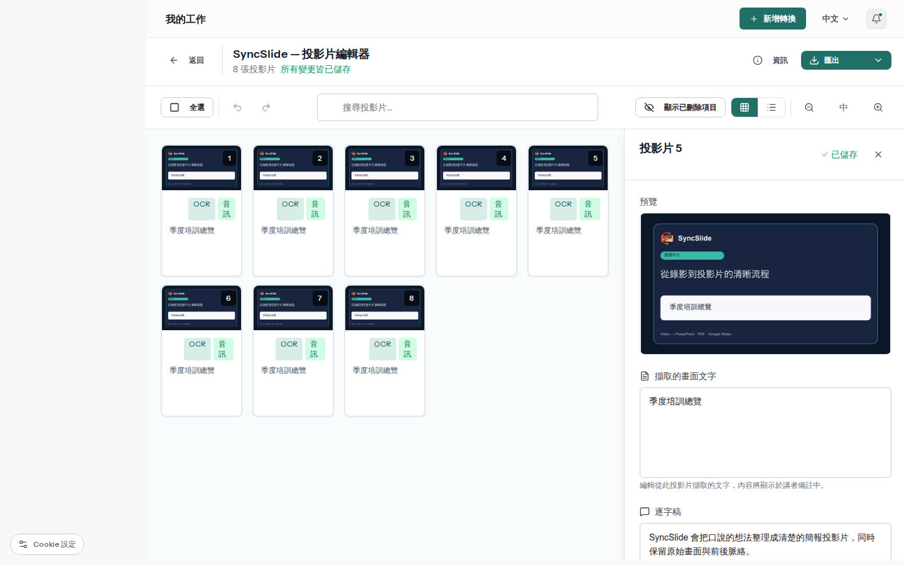Click the redo arrow icon
This screenshot has height=565, width=904.
pyautogui.click(x=266, y=107)
